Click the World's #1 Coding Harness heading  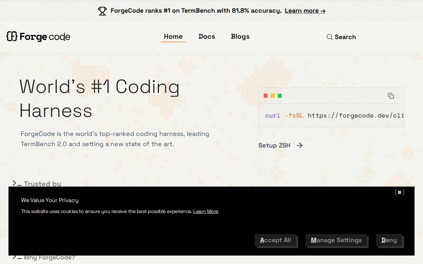100,99
